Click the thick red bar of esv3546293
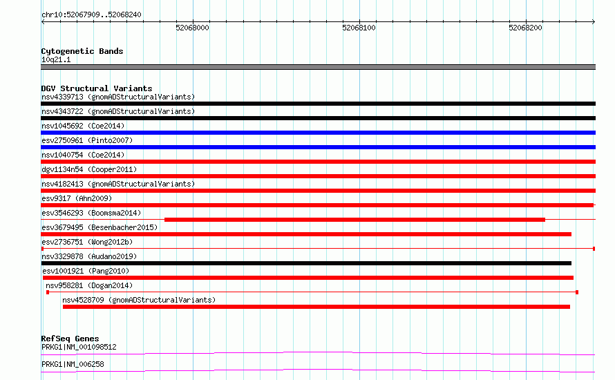Image resolution: width=615 pixels, height=380 pixels. 354,220
